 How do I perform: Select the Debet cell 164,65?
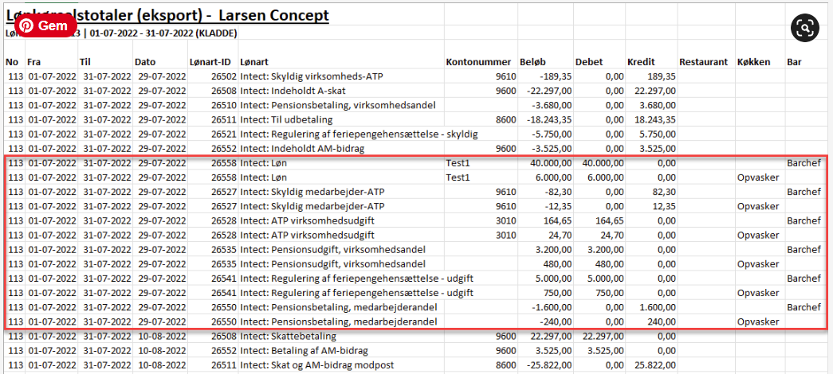point(609,220)
